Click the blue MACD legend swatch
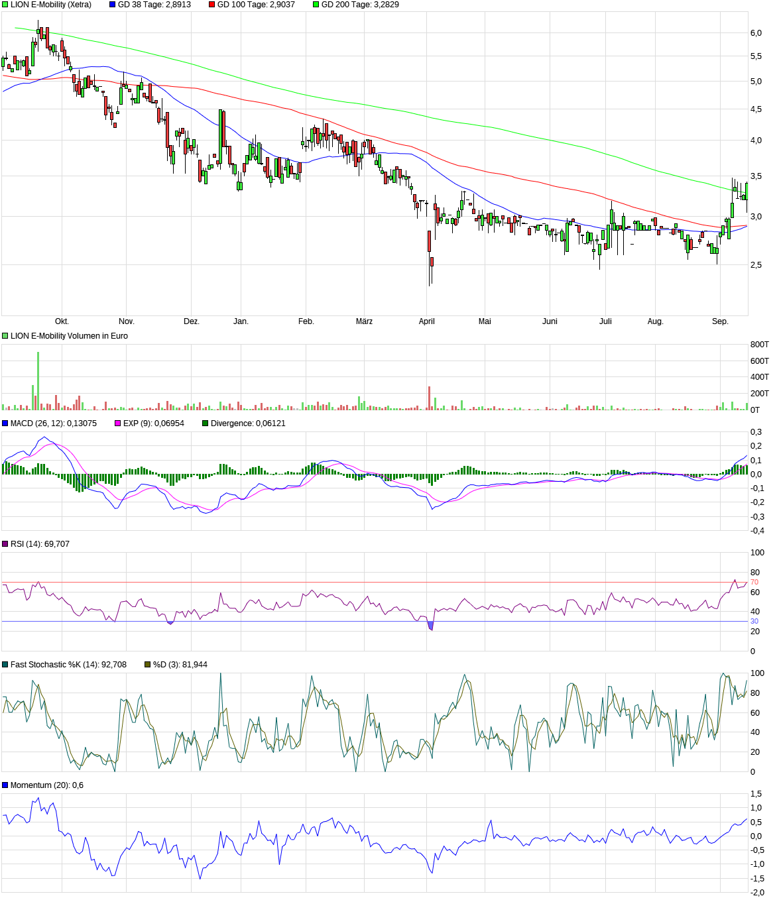The width and height of the screenshot is (779, 900). (5, 423)
